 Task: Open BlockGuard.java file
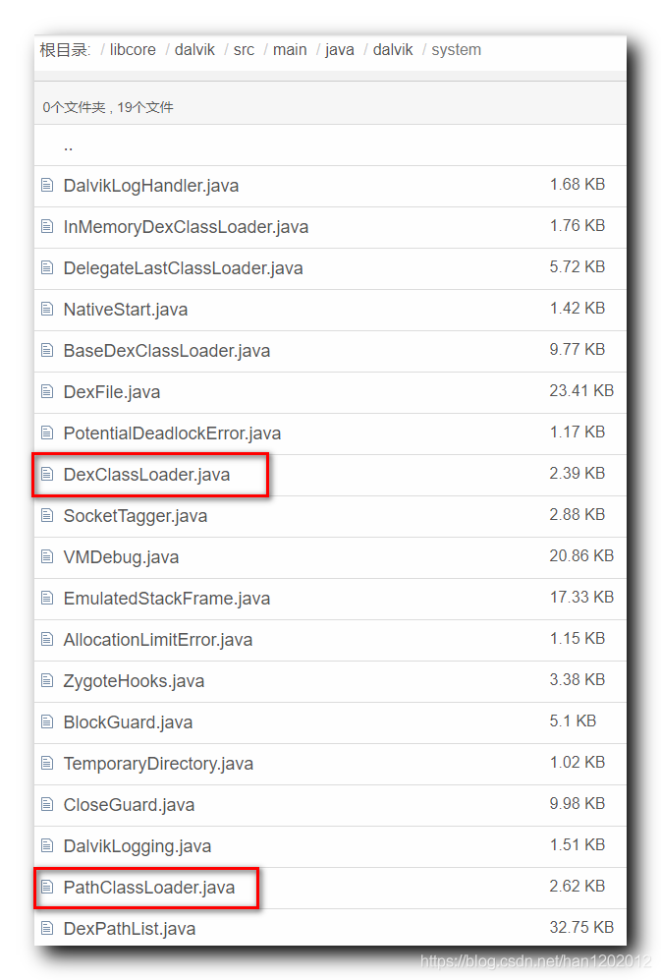pyautogui.click(x=128, y=721)
